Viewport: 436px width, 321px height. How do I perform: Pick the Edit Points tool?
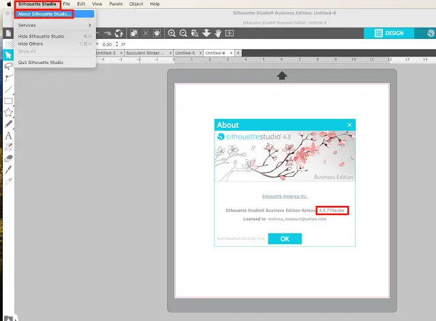8,78
